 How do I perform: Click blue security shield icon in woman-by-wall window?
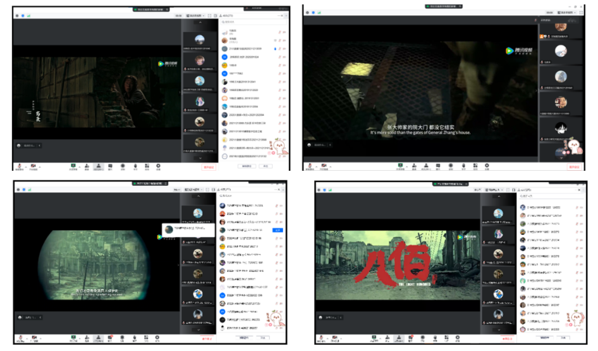23,16
